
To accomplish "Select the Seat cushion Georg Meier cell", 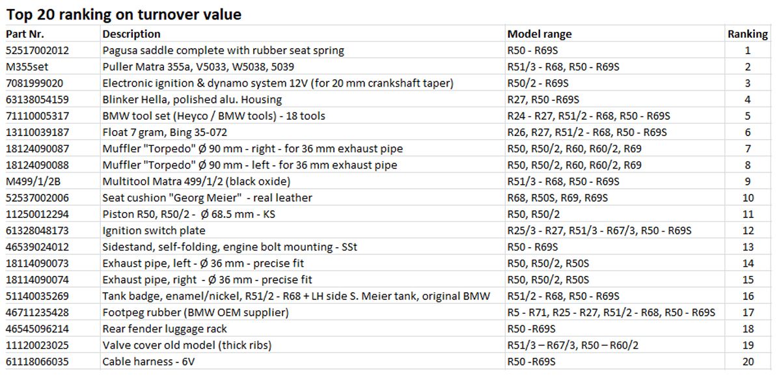I will [303, 198].
